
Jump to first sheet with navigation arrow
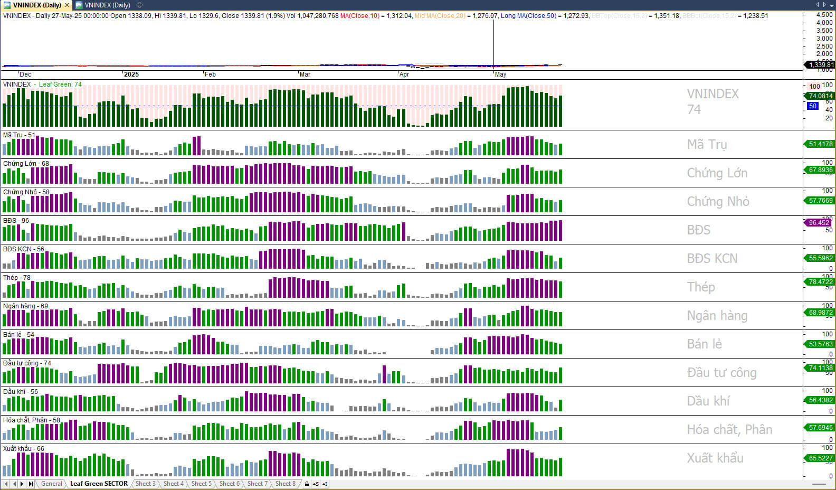tap(6, 484)
